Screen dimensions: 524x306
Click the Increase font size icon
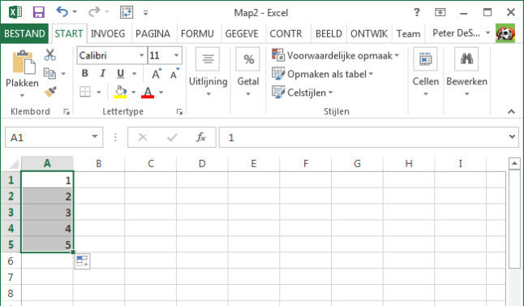point(156,74)
